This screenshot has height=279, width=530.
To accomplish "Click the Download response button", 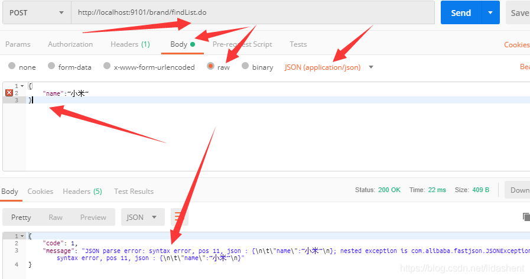I will click(x=518, y=190).
